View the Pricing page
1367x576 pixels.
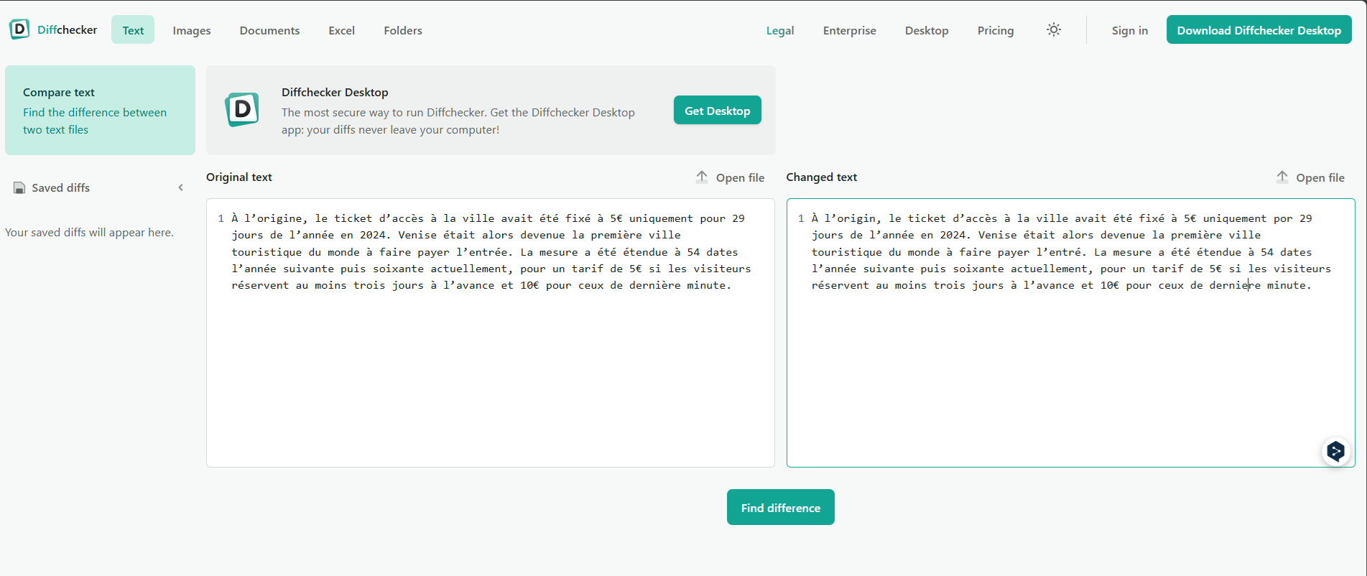click(996, 30)
